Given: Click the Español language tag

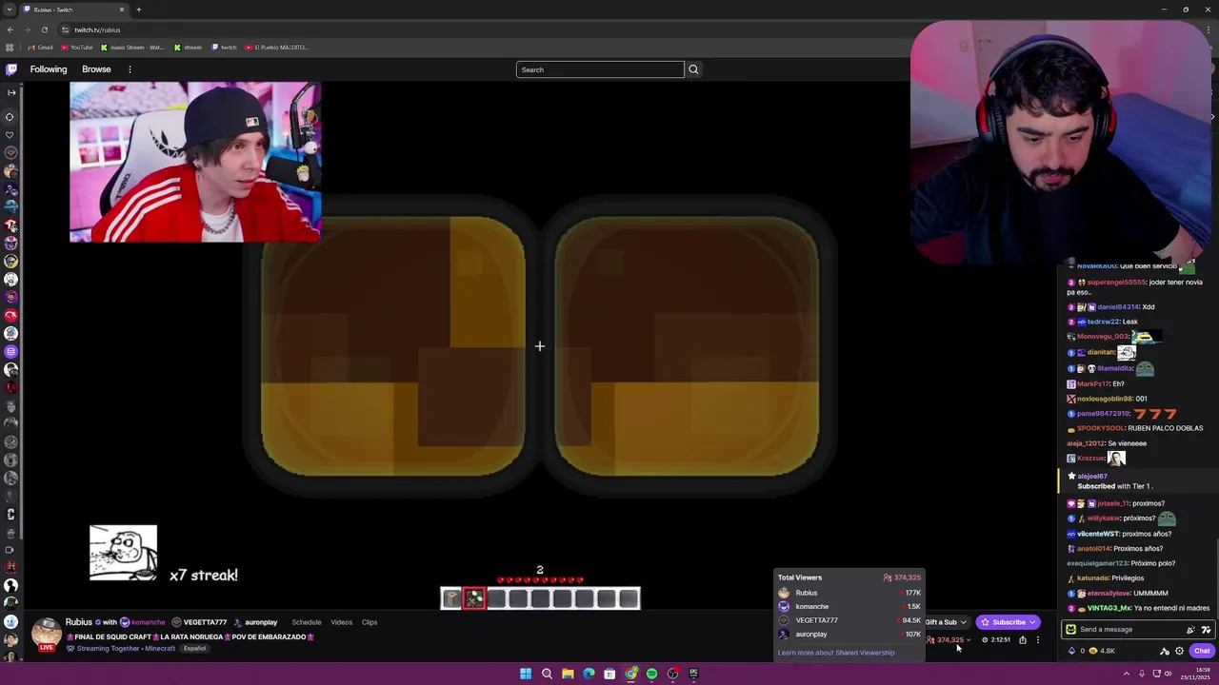Looking at the screenshot, I should pos(194,649).
